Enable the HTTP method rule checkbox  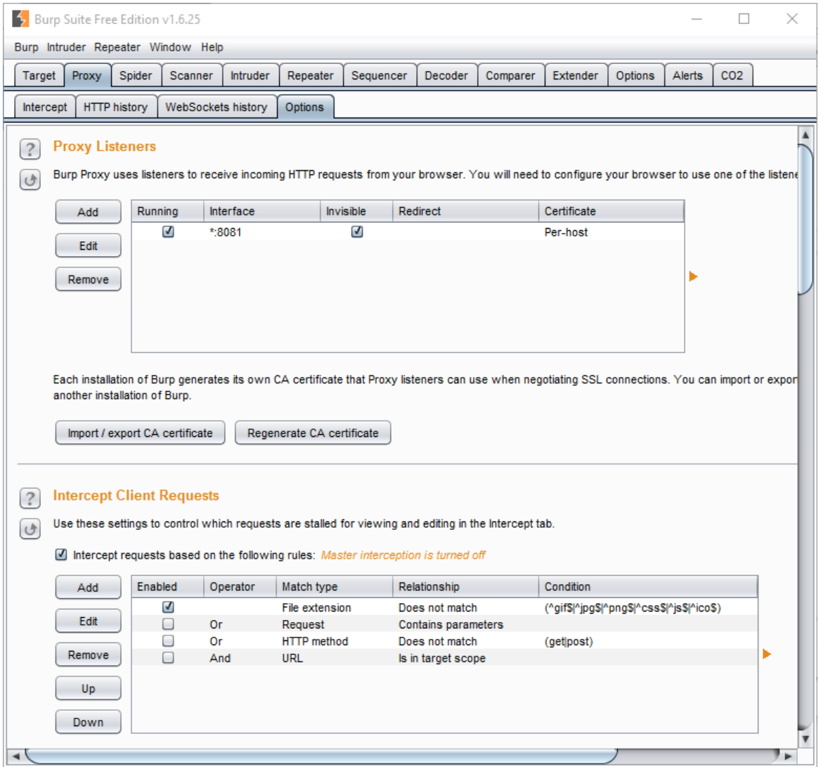[x=168, y=640]
